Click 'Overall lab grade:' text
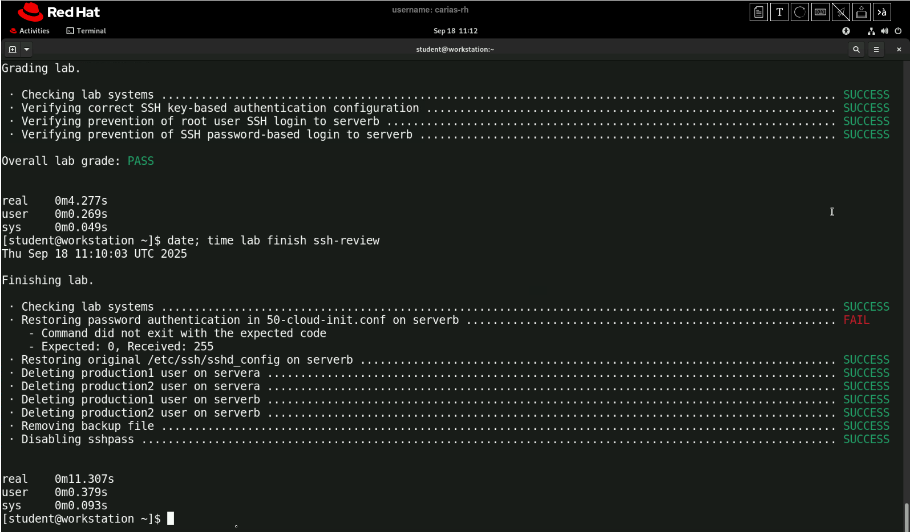The width and height of the screenshot is (910, 532). pos(61,161)
